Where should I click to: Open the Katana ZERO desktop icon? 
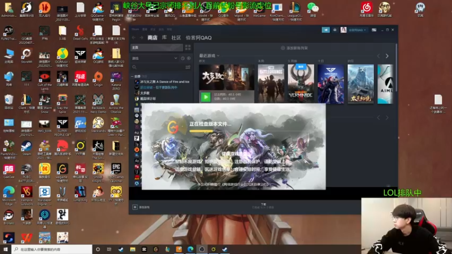point(116,81)
